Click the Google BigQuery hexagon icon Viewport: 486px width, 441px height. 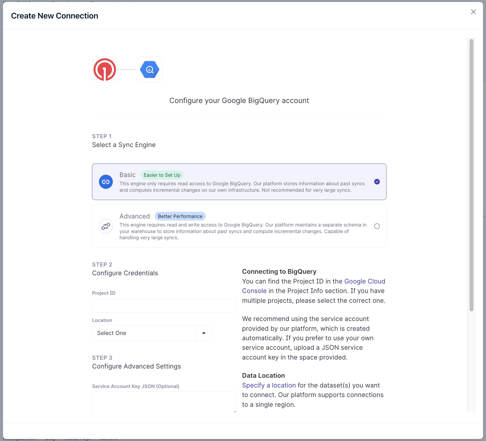pos(149,69)
